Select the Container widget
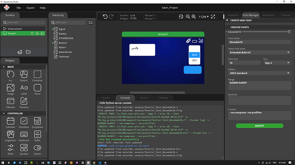295x165 pixels. point(37,76)
